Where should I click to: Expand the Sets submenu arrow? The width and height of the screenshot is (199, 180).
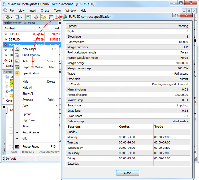tap(56, 106)
